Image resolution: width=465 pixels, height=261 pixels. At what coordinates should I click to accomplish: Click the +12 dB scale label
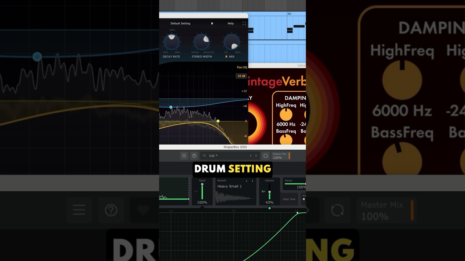click(244, 91)
